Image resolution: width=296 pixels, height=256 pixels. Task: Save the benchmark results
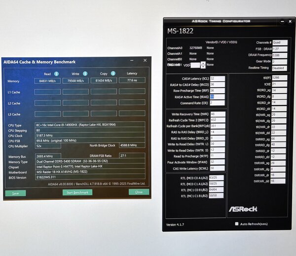coord(15,193)
